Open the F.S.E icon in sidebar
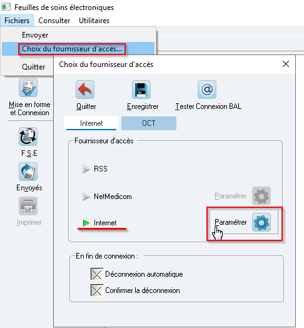 pos(28,136)
